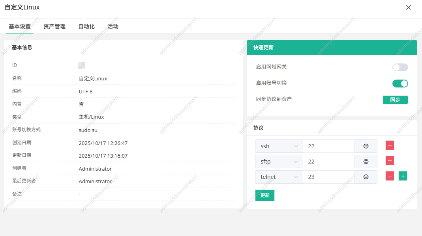Viewport: 422px width, 236px height.
Task: Disable the 启用账号切换 switch
Action: (x=400, y=84)
